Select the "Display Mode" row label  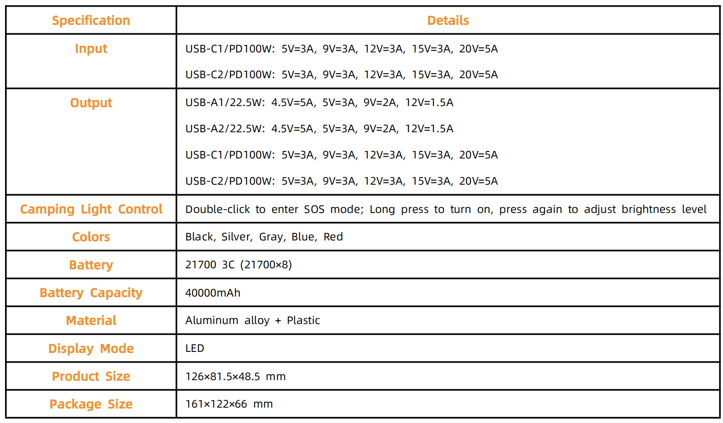(x=91, y=349)
